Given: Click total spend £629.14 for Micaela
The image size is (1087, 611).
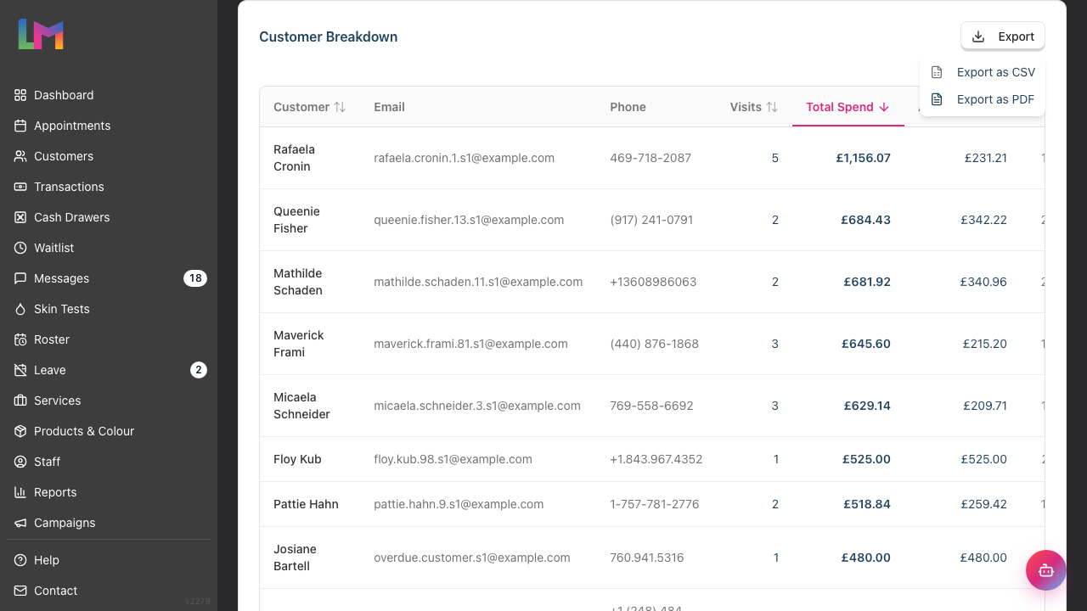Looking at the screenshot, I should (x=867, y=406).
